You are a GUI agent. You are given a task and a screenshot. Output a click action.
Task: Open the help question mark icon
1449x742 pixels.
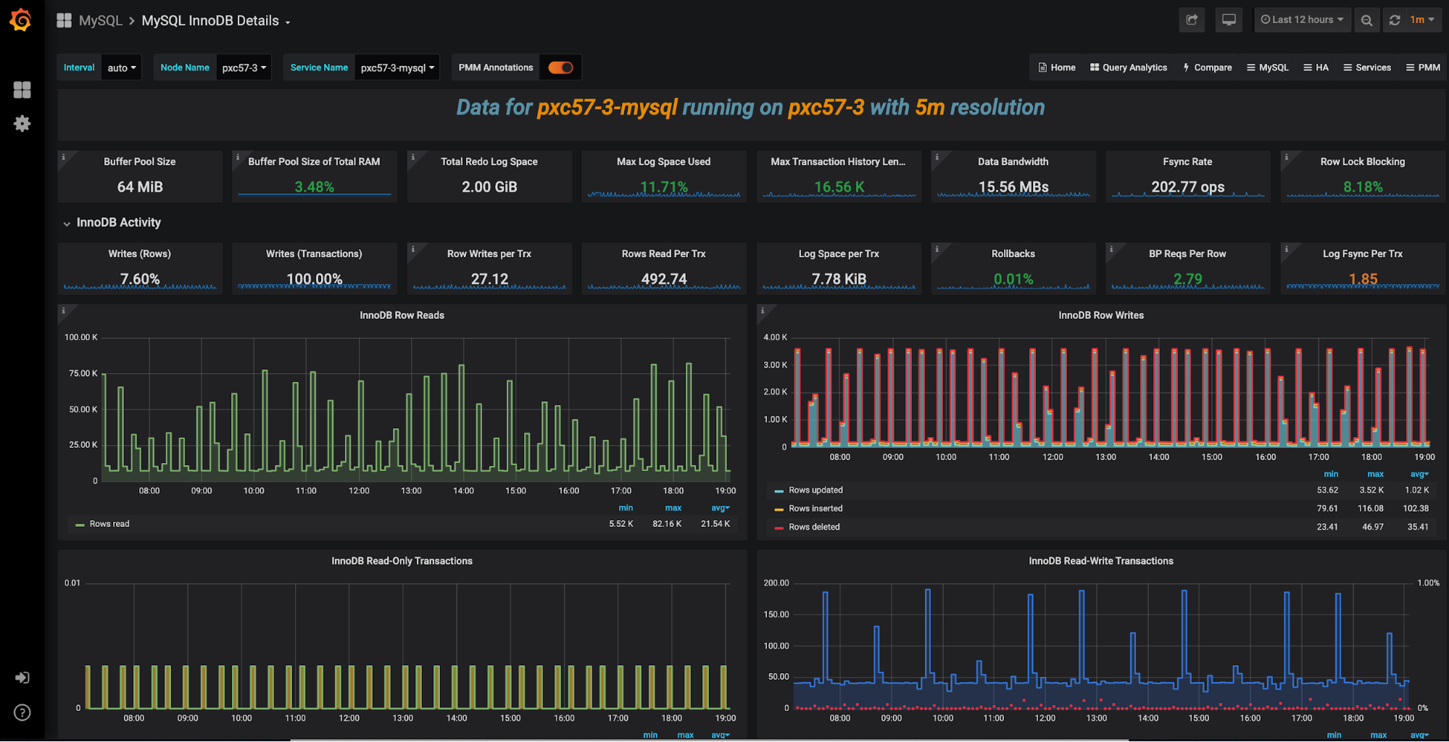tap(22, 712)
